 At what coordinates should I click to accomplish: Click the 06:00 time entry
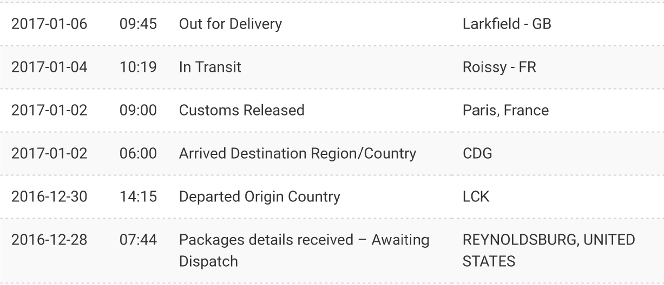pyautogui.click(x=138, y=154)
